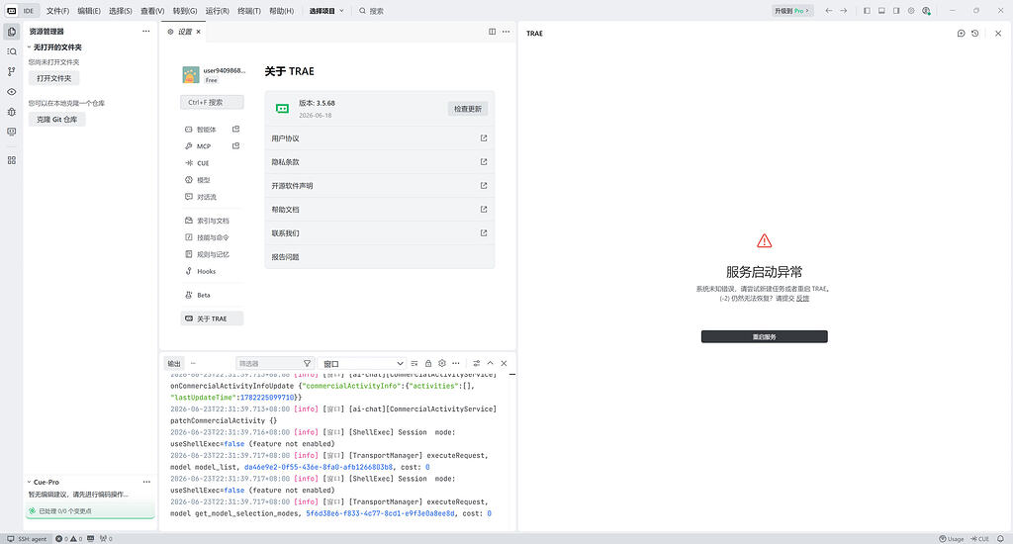Screen dimensions: 1013x544
Task: Click 升级到 Pro button
Action: 792,10
